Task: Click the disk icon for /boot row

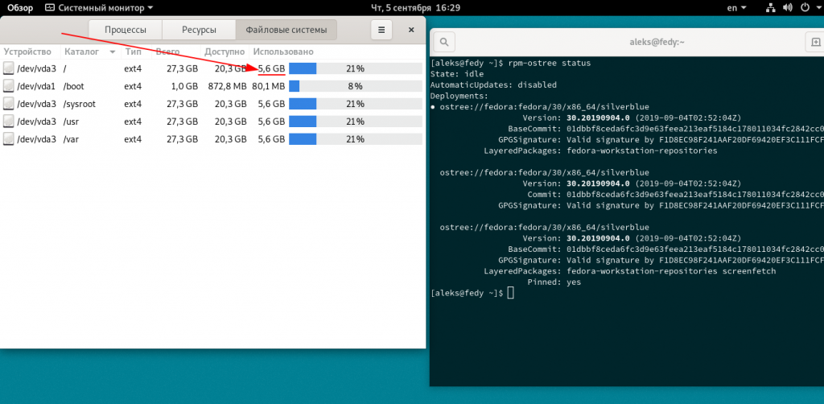Action: coord(9,86)
